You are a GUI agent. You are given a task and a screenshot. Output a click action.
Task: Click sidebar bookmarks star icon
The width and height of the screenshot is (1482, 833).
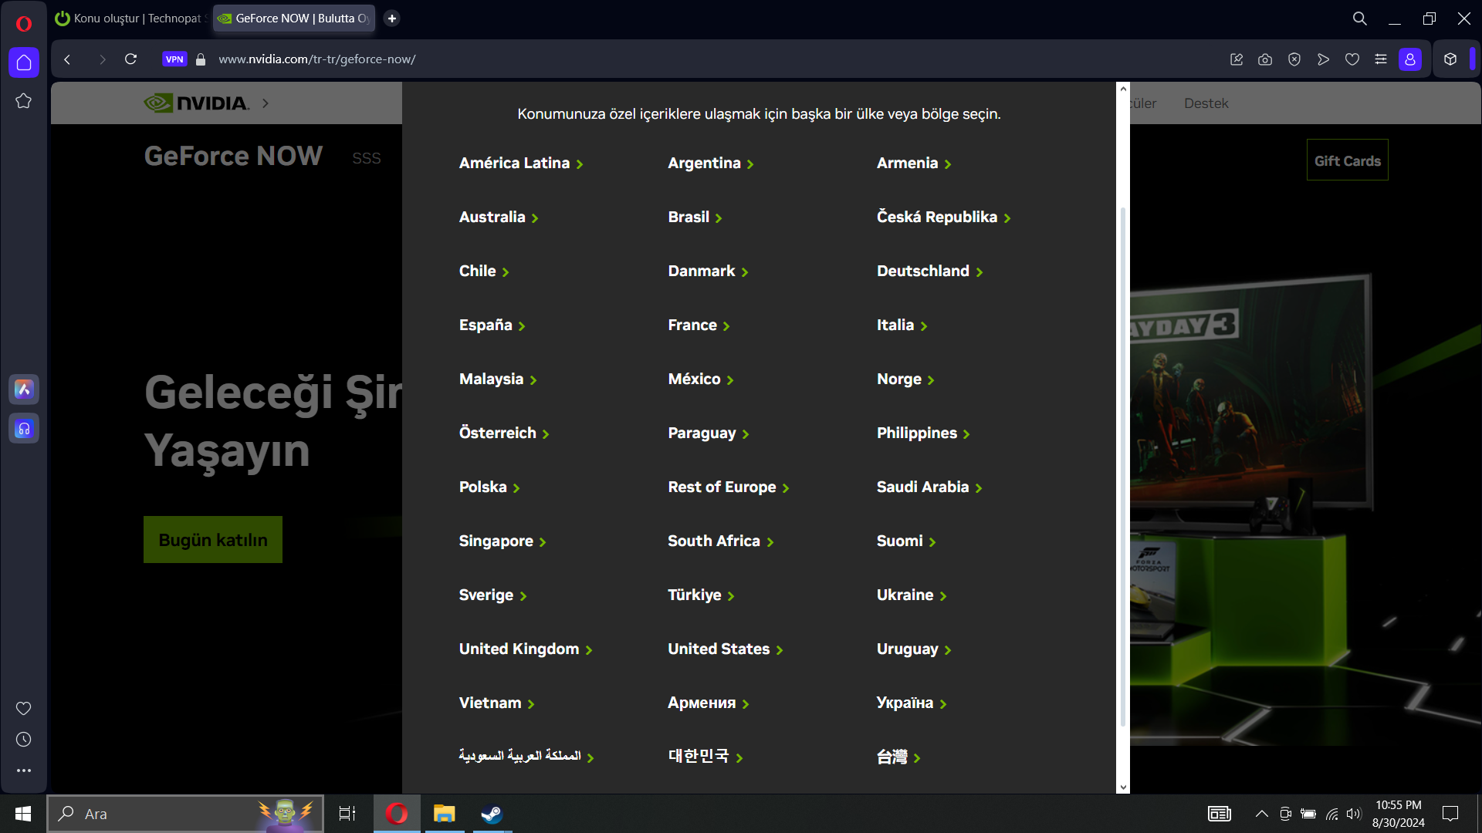pos(24,101)
